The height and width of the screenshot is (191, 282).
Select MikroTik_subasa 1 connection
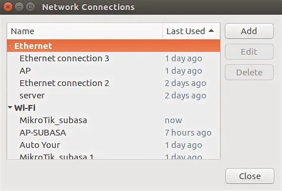[57, 156]
